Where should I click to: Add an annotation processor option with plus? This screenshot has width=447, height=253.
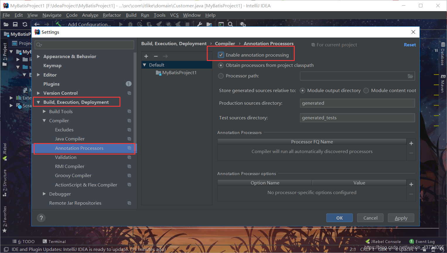[411, 184]
